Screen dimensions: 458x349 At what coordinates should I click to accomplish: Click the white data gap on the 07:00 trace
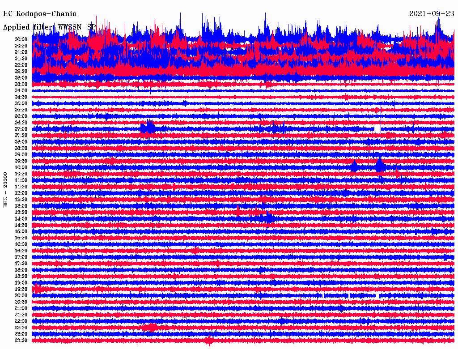click(377, 129)
